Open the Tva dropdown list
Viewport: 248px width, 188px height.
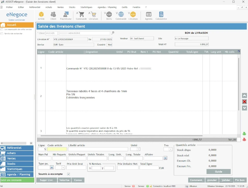point(171,149)
